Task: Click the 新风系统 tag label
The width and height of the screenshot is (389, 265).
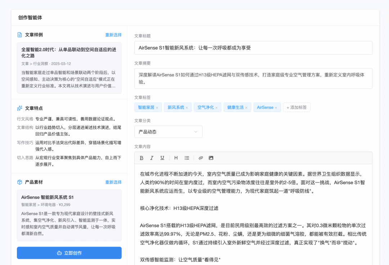Action: (x=176, y=107)
